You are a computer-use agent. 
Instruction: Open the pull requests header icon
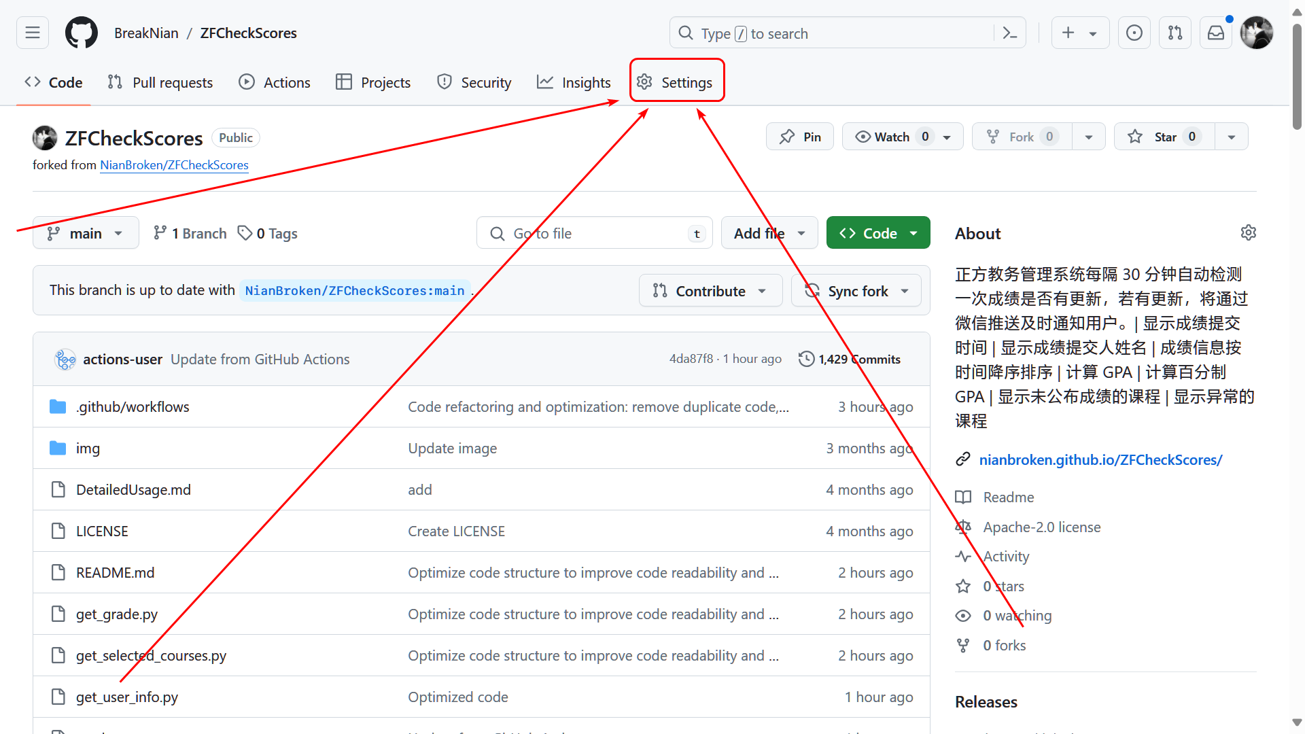[x=1175, y=33]
